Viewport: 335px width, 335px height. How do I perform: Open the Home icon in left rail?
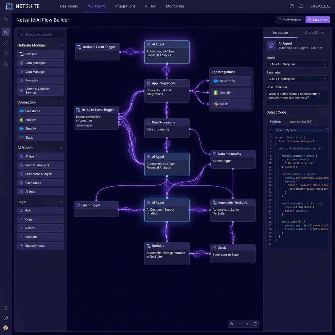6,19
